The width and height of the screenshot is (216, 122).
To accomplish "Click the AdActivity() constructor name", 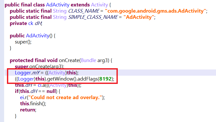I will click(38, 36).
